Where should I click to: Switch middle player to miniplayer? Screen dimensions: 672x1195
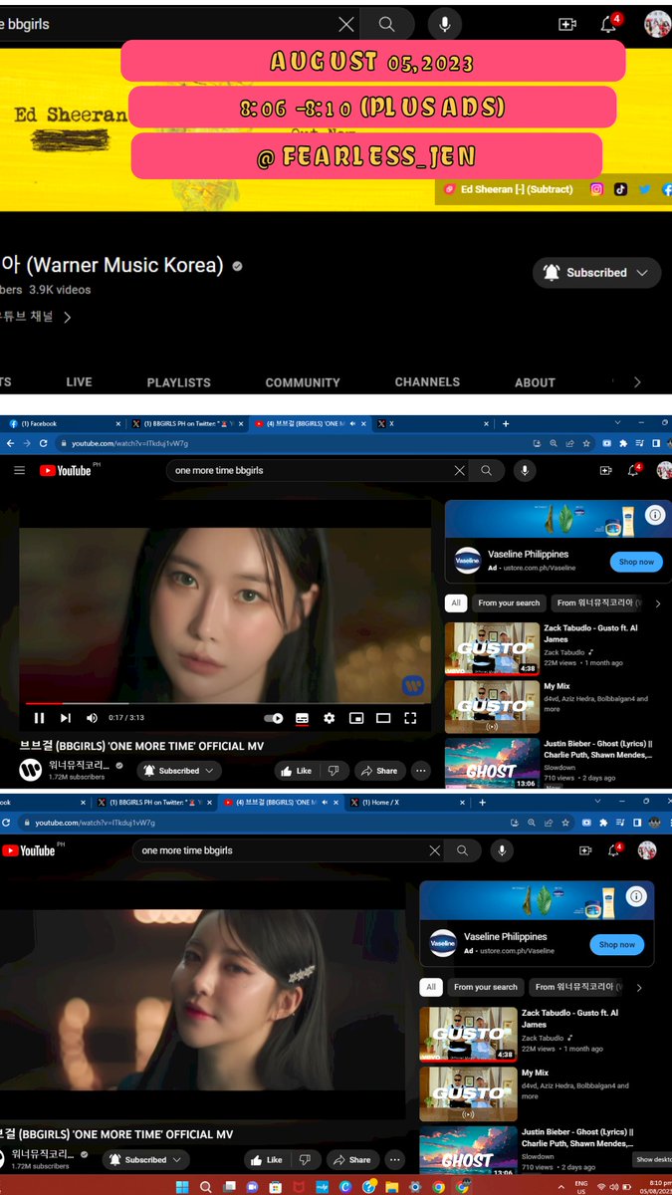tap(356, 718)
